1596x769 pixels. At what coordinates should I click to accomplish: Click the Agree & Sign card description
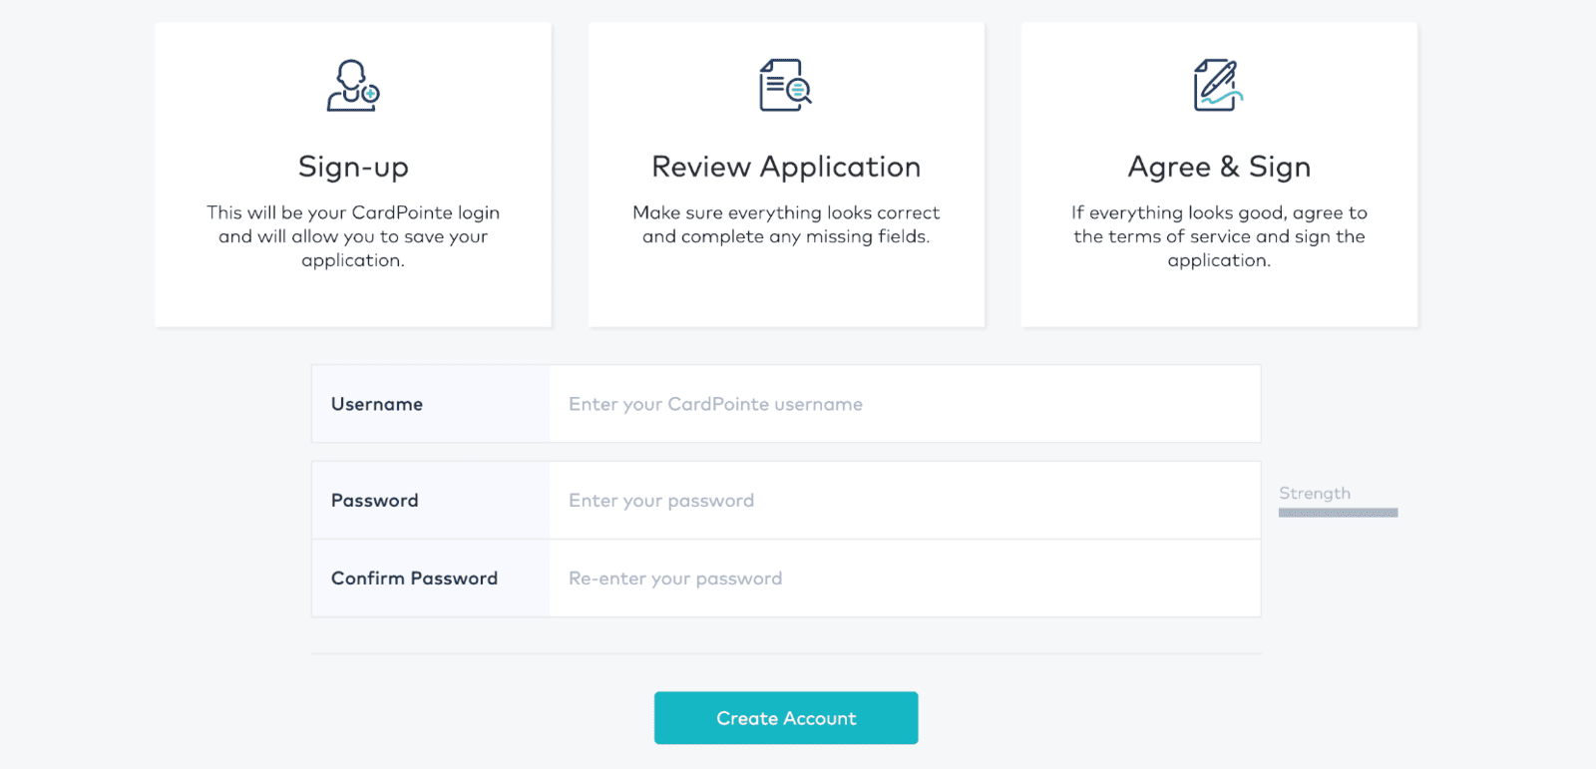coord(1219,236)
